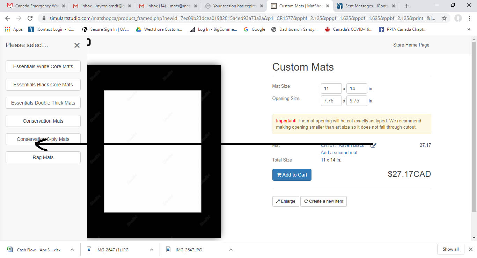The width and height of the screenshot is (477, 258).
Task: Open the Chrome Apps grid icon
Action: [x=7, y=29]
